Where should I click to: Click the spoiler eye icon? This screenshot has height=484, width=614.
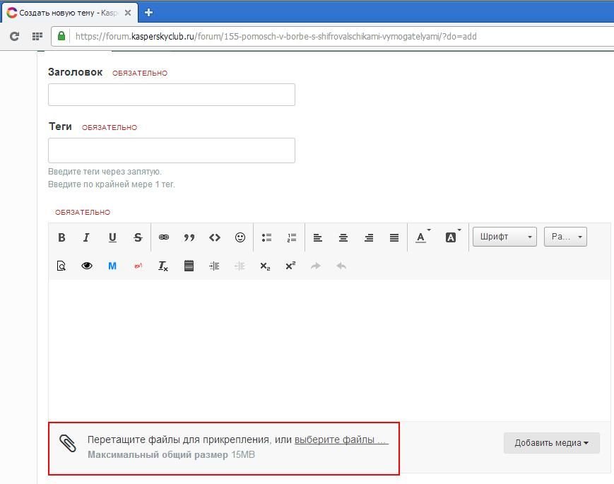(87, 266)
